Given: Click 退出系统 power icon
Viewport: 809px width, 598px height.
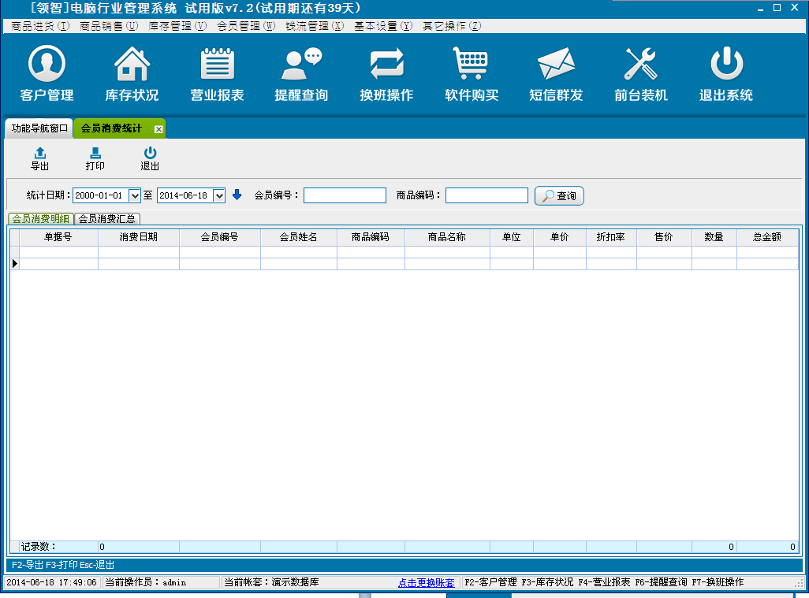Looking at the screenshot, I should 726,65.
